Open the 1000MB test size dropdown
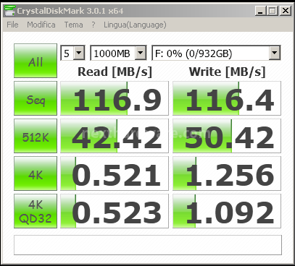The height and width of the screenshot is (266, 295). click(118, 53)
